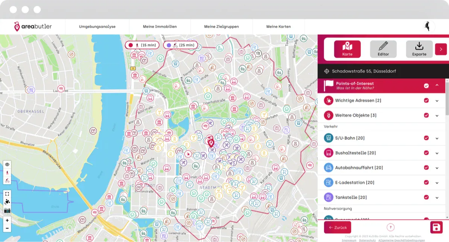Expand the S/U-Bahn row
This screenshot has height=242, width=449.
click(x=437, y=138)
